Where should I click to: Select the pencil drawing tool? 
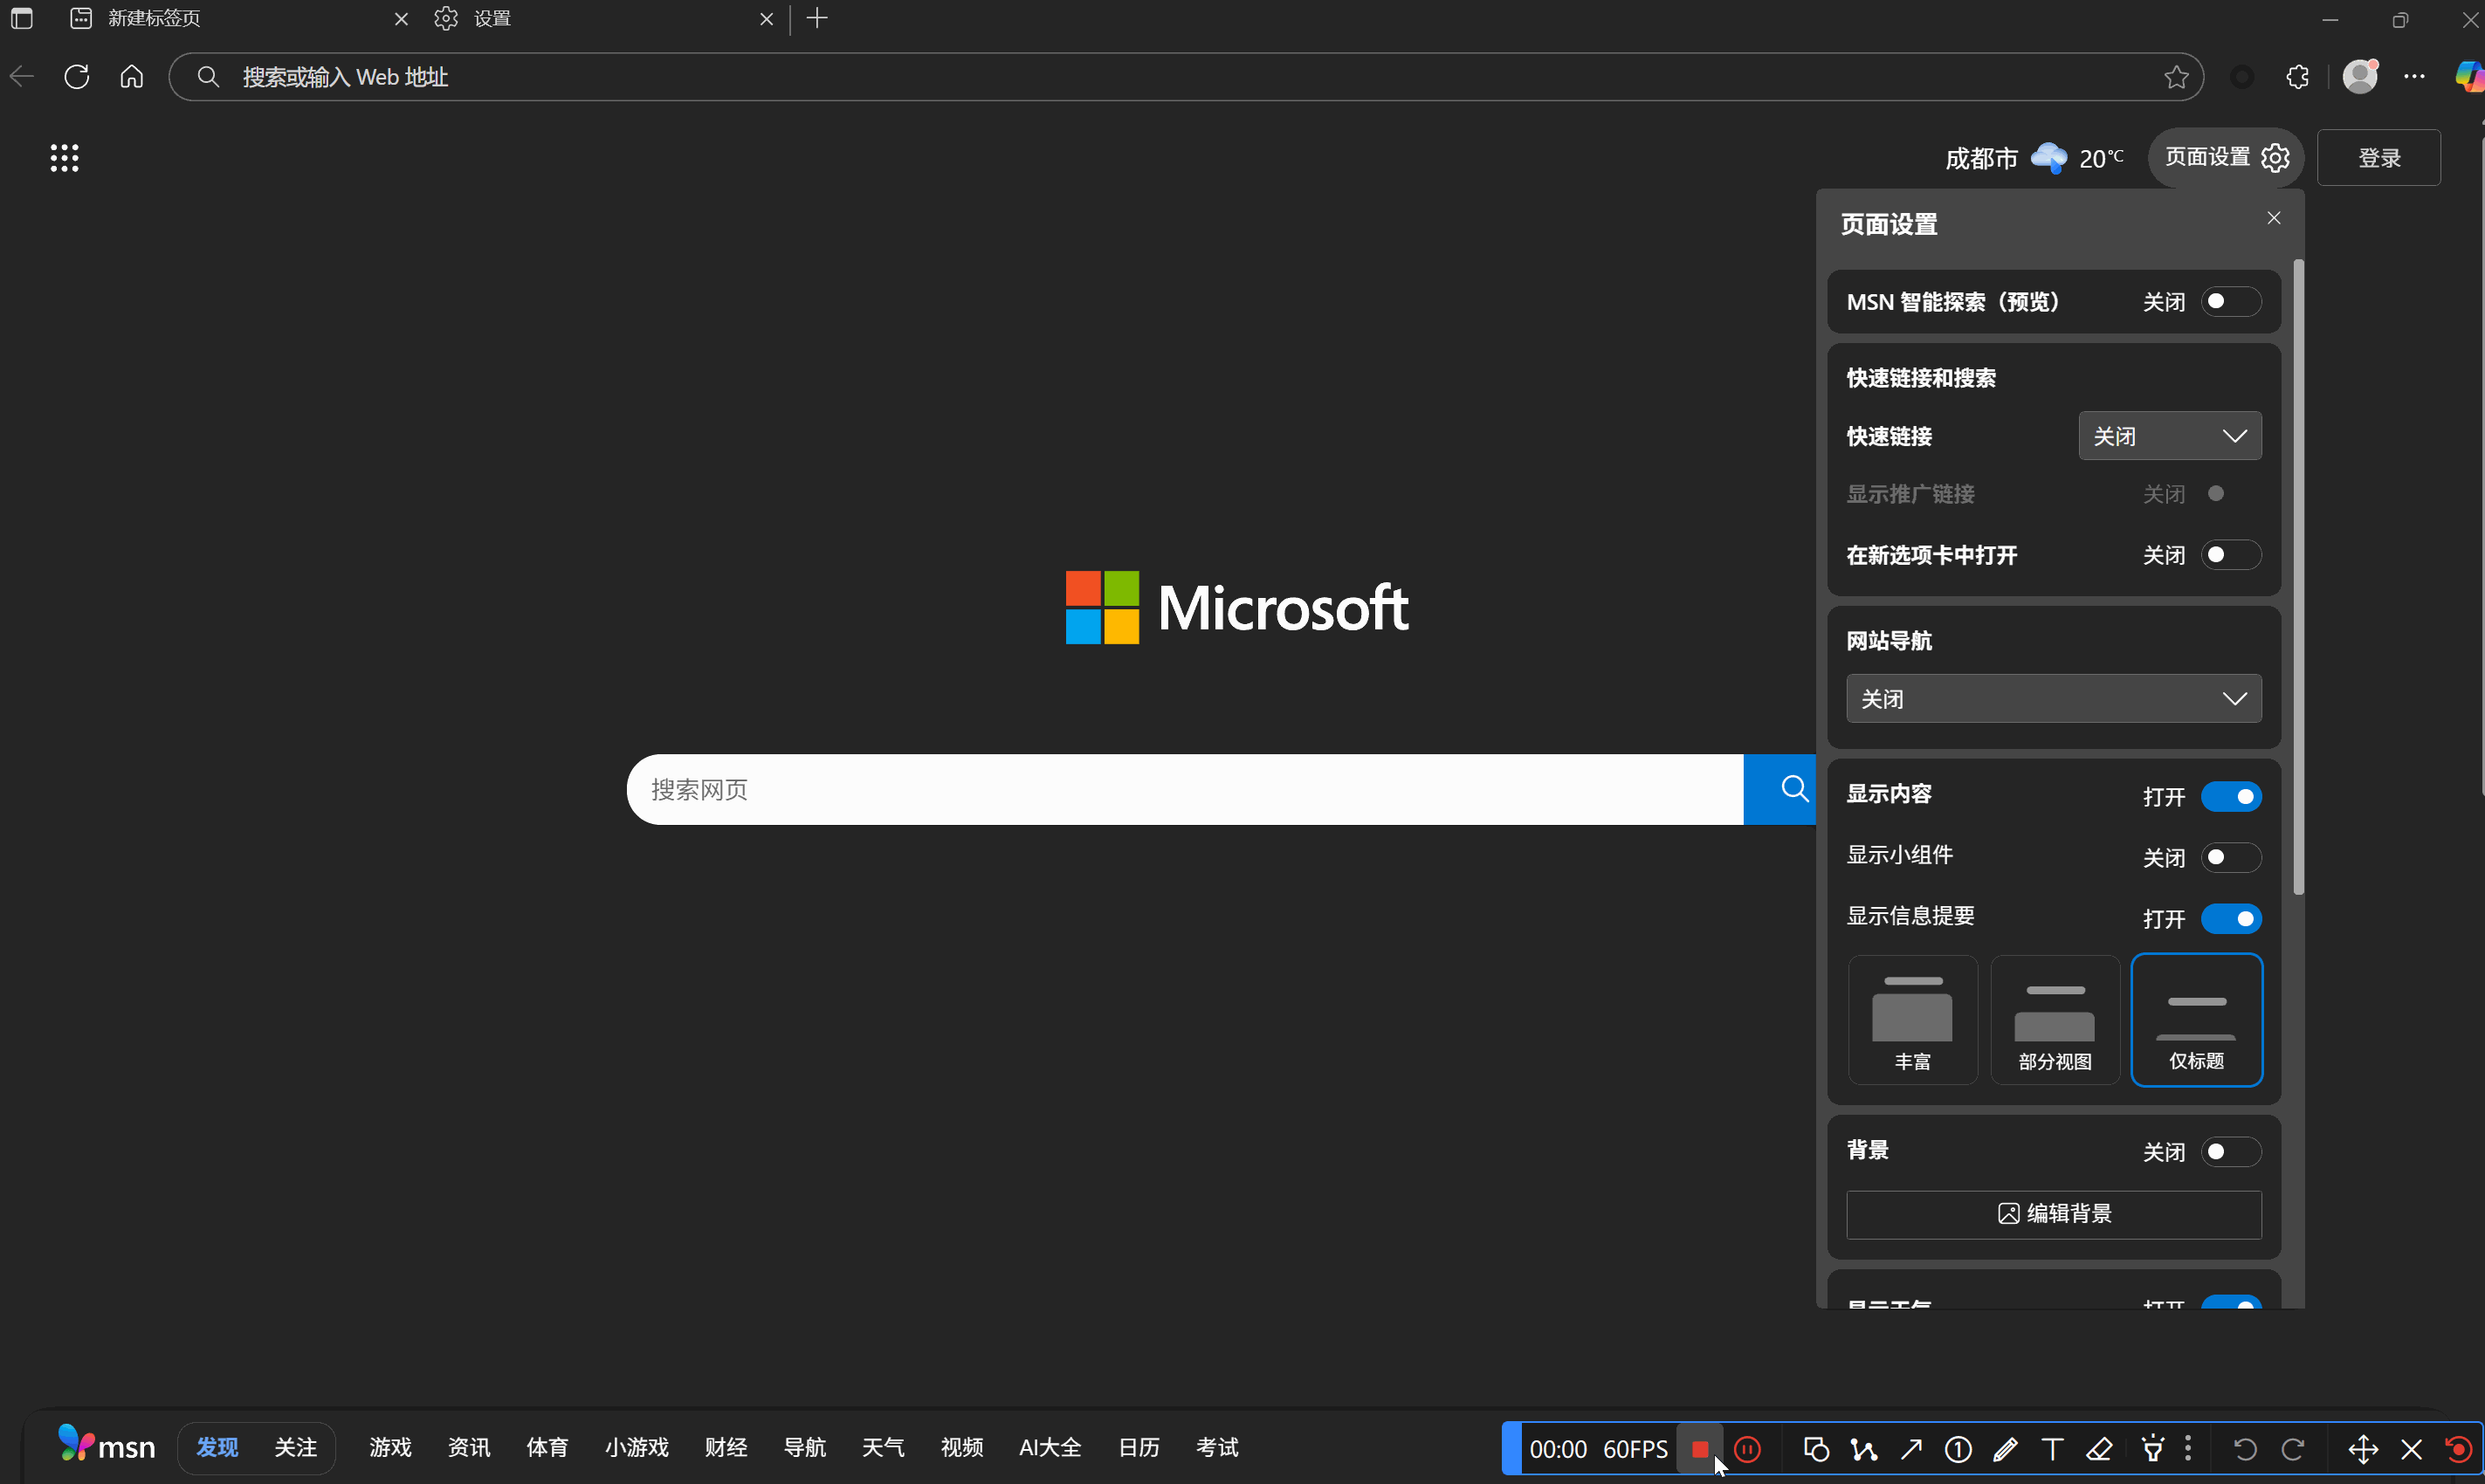[2005, 1449]
